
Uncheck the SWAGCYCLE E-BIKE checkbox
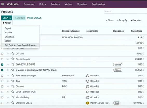tap(2, 64)
